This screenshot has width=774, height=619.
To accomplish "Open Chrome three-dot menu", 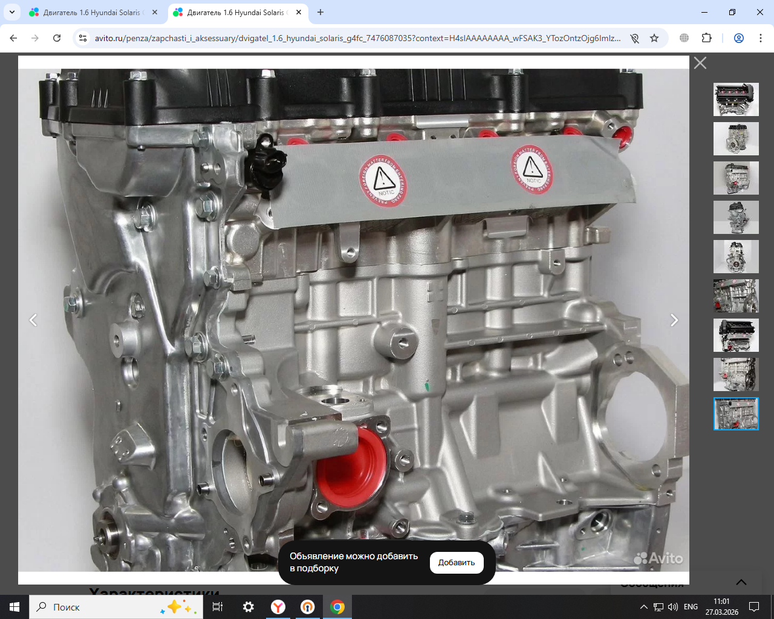I will (x=760, y=38).
